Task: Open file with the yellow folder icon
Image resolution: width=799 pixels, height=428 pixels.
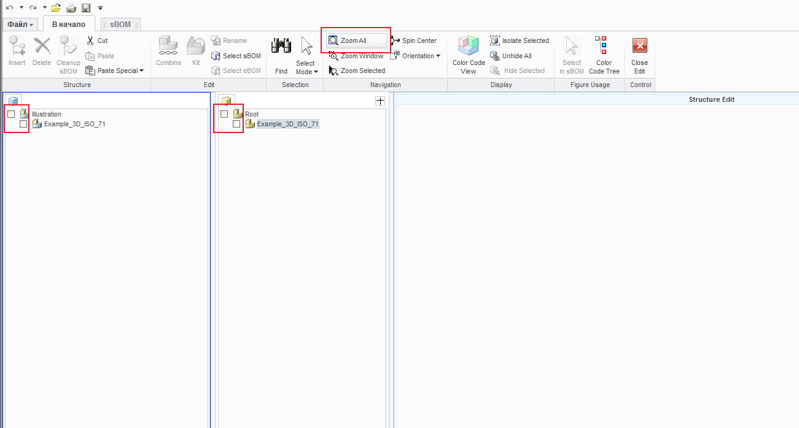Action: click(56, 7)
